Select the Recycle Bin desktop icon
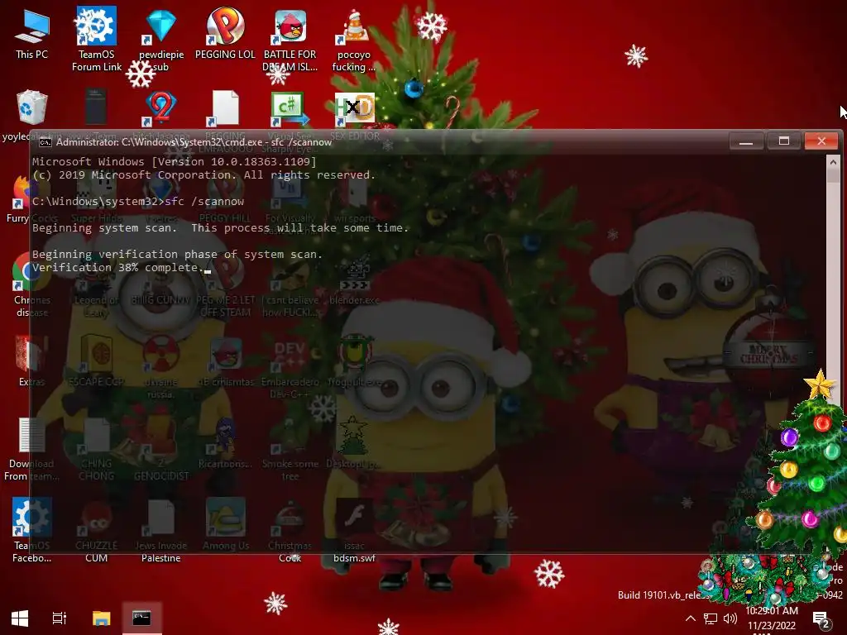 pos(32,107)
